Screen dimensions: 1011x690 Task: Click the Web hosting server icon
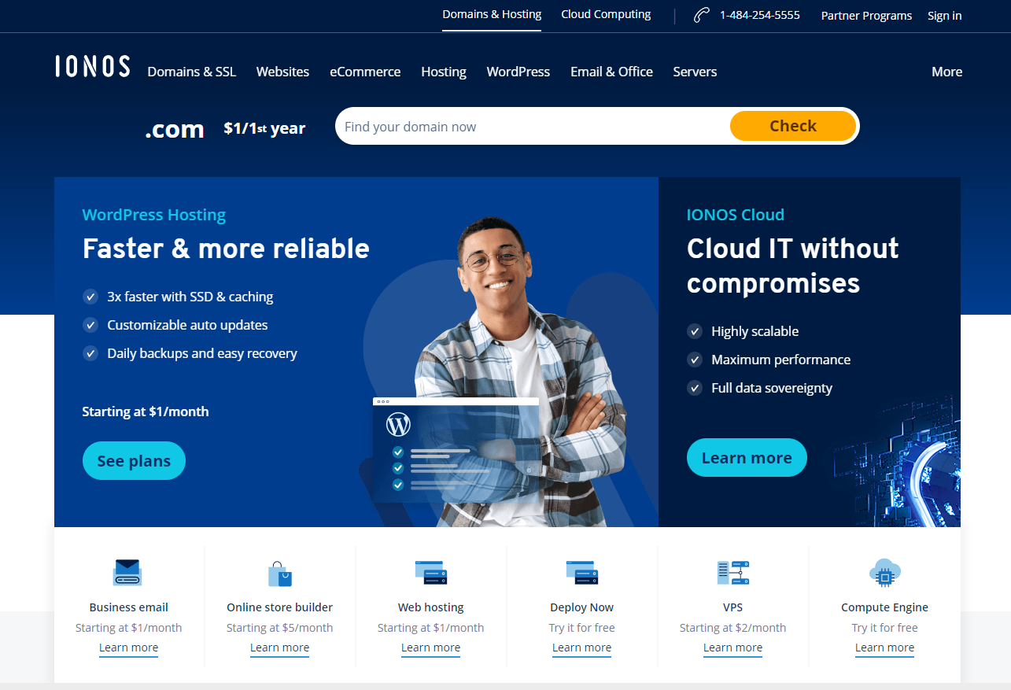[x=431, y=573]
